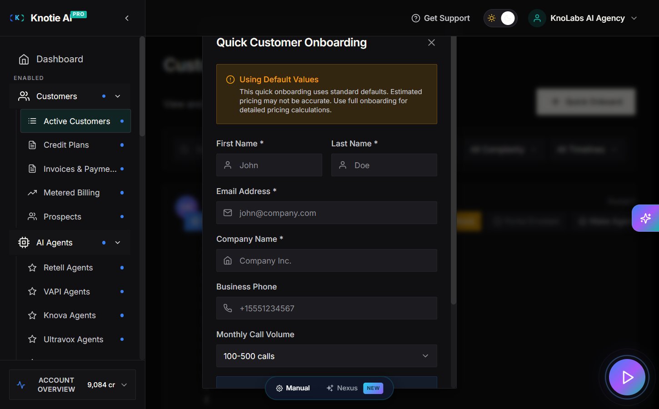
Task: Collapse the AI Agents section chevron
Action: [x=118, y=243]
